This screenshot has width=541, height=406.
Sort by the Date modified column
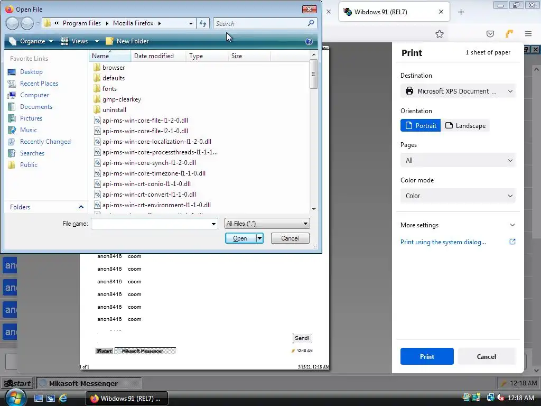[x=158, y=56]
